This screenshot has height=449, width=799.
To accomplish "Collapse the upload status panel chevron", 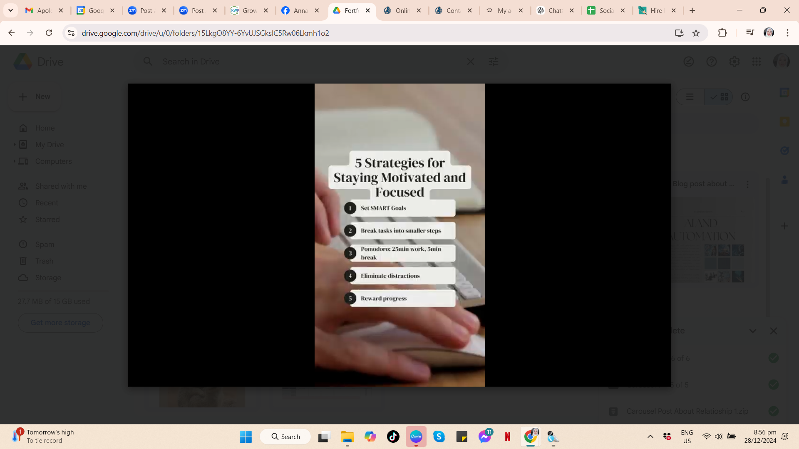I will 752,331.
